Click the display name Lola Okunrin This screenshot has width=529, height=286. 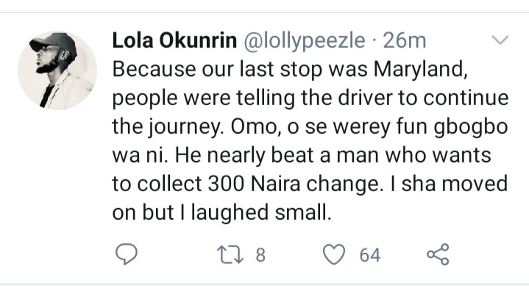tap(174, 40)
